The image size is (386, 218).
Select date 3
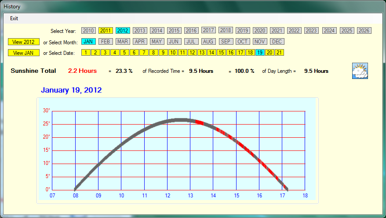click(x=106, y=53)
